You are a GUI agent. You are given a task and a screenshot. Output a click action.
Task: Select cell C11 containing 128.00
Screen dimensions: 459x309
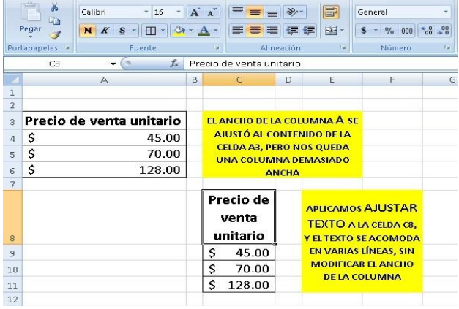point(239,284)
